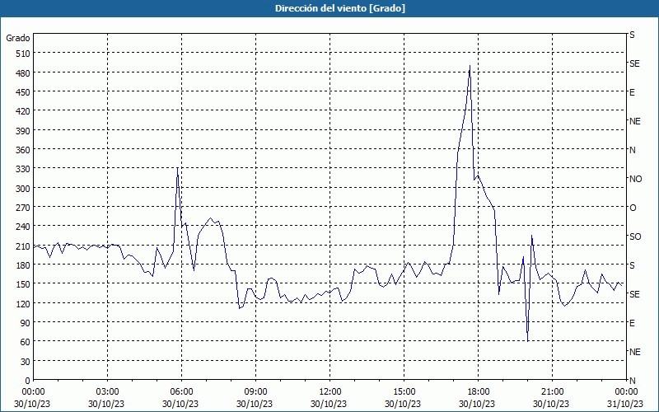
Task: Click the 510 value on the degree axis
Action: tap(24, 54)
